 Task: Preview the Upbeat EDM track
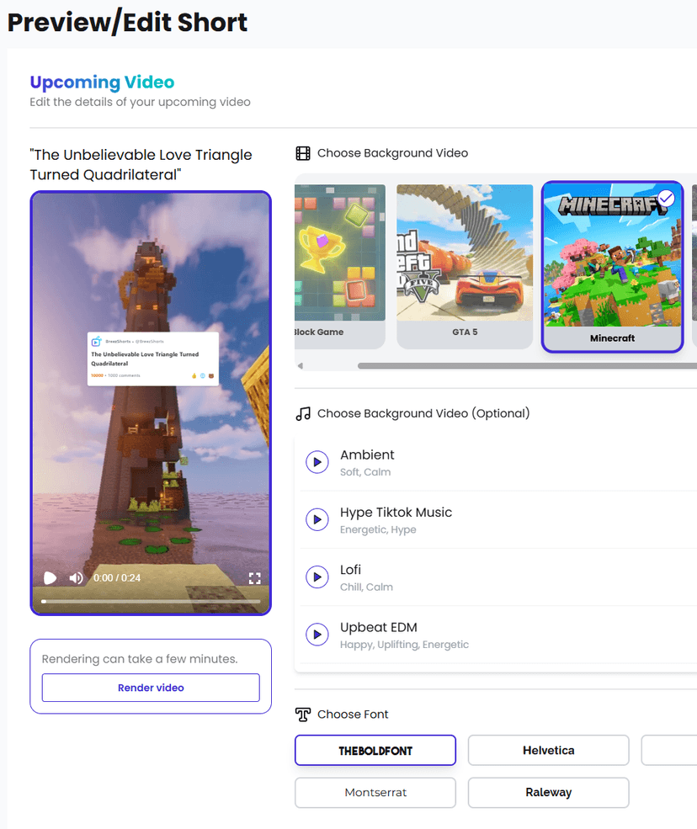317,634
